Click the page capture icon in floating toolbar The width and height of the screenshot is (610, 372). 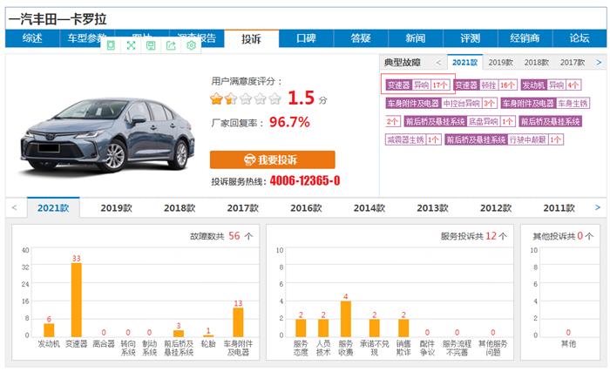[x=111, y=45]
